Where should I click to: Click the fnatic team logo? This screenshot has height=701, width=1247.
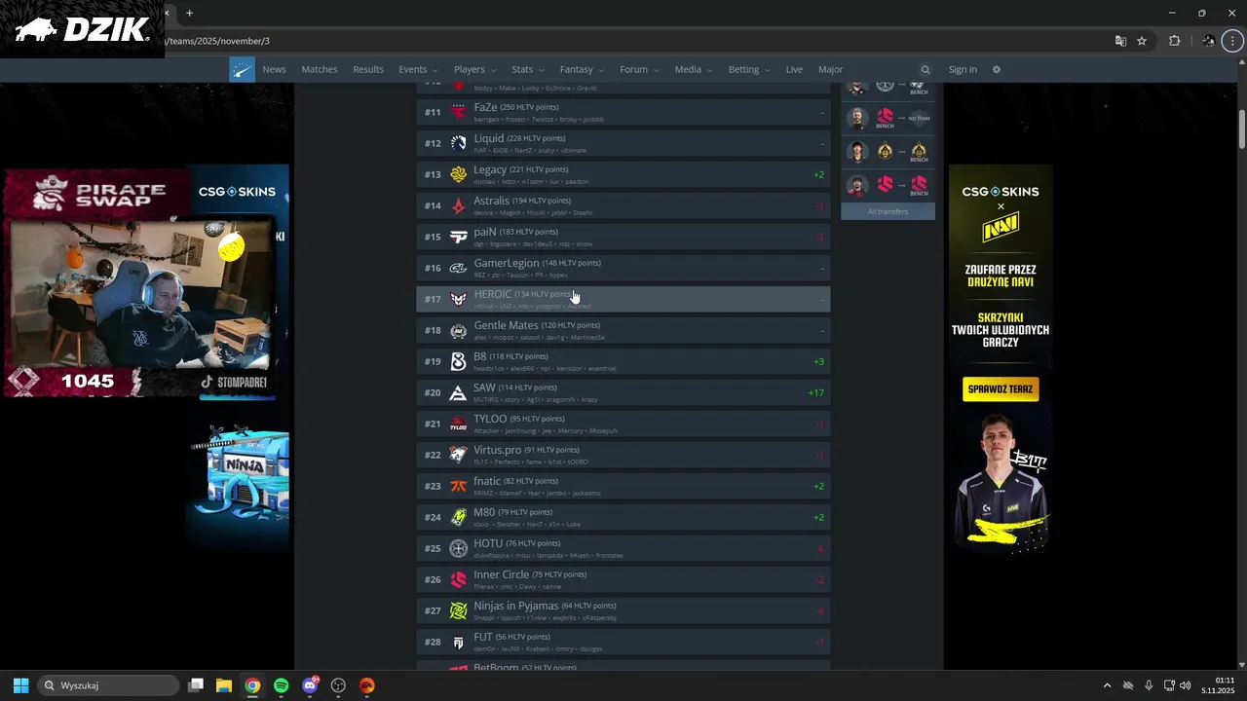[x=458, y=486]
